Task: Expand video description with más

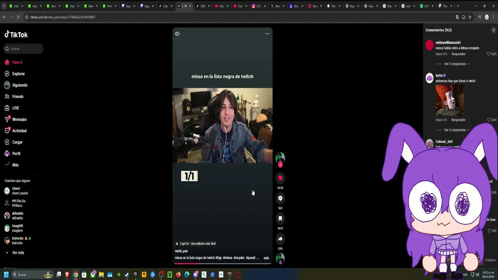Action: [x=266, y=258]
